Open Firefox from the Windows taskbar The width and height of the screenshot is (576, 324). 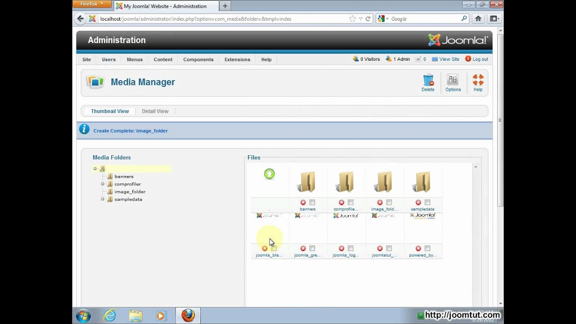(x=188, y=315)
